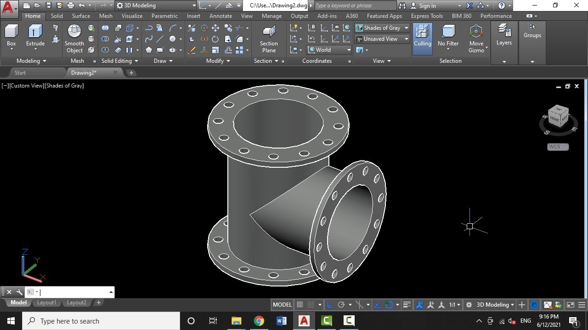
Task: Open the World coordinate system dropdown
Action: 329,50
